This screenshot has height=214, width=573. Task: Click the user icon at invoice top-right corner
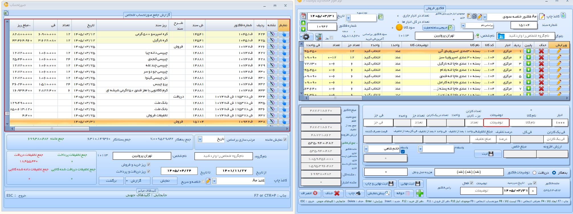563,15
